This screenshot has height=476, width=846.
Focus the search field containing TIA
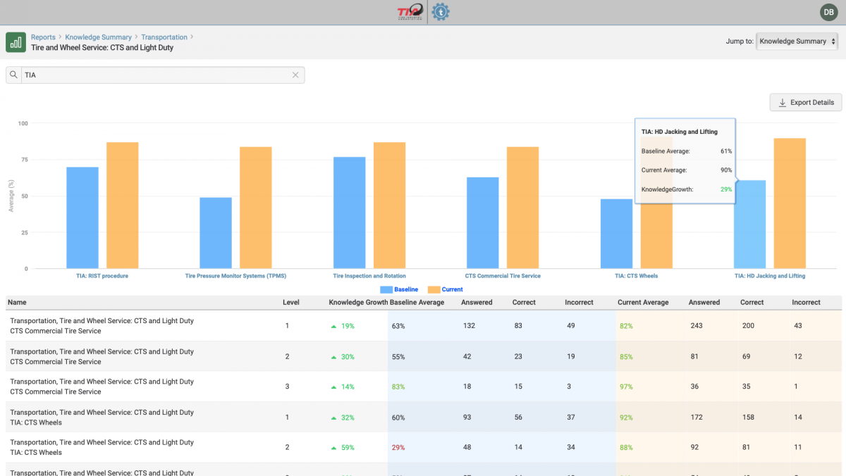tap(155, 75)
